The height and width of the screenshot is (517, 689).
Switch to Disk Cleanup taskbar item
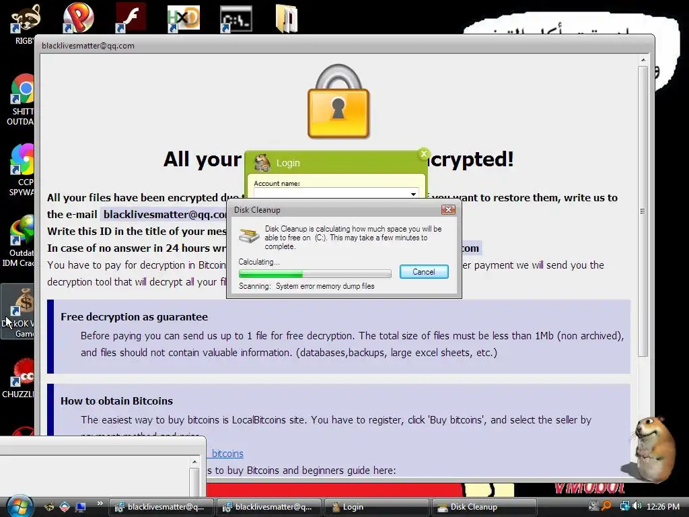[484, 507]
